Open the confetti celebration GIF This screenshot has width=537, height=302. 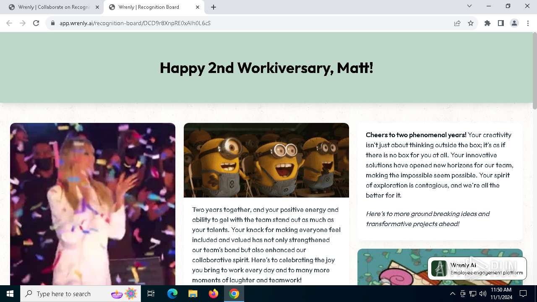click(x=93, y=204)
